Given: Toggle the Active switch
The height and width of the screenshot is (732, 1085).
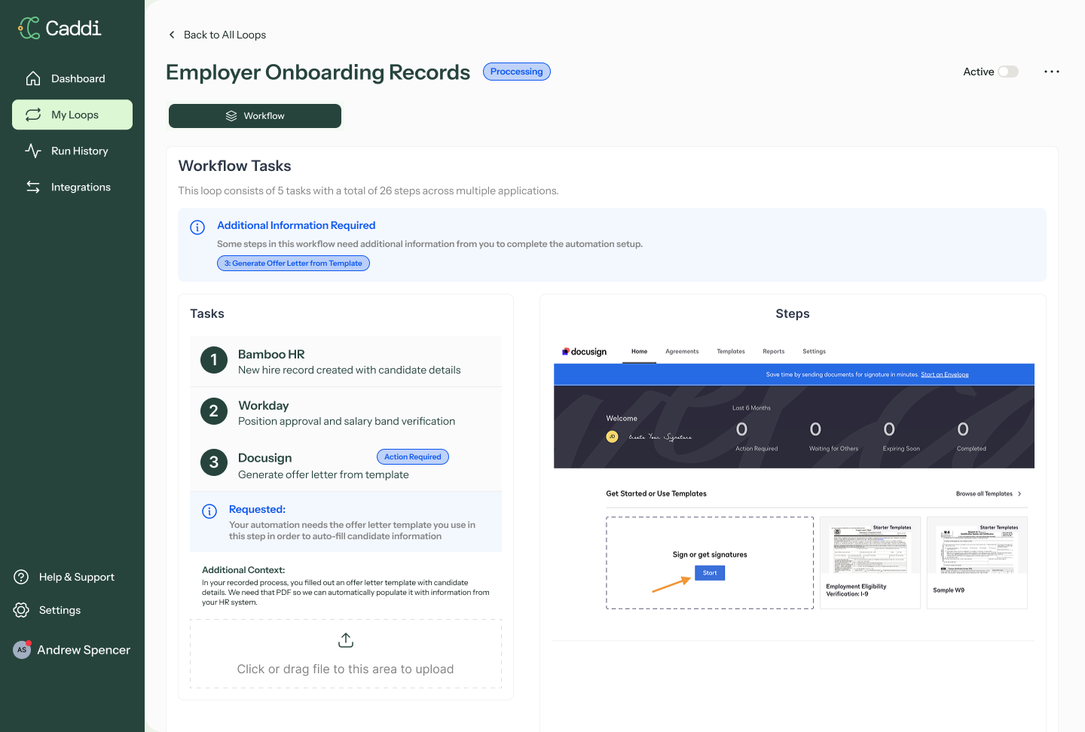Looking at the screenshot, I should coord(1008,72).
